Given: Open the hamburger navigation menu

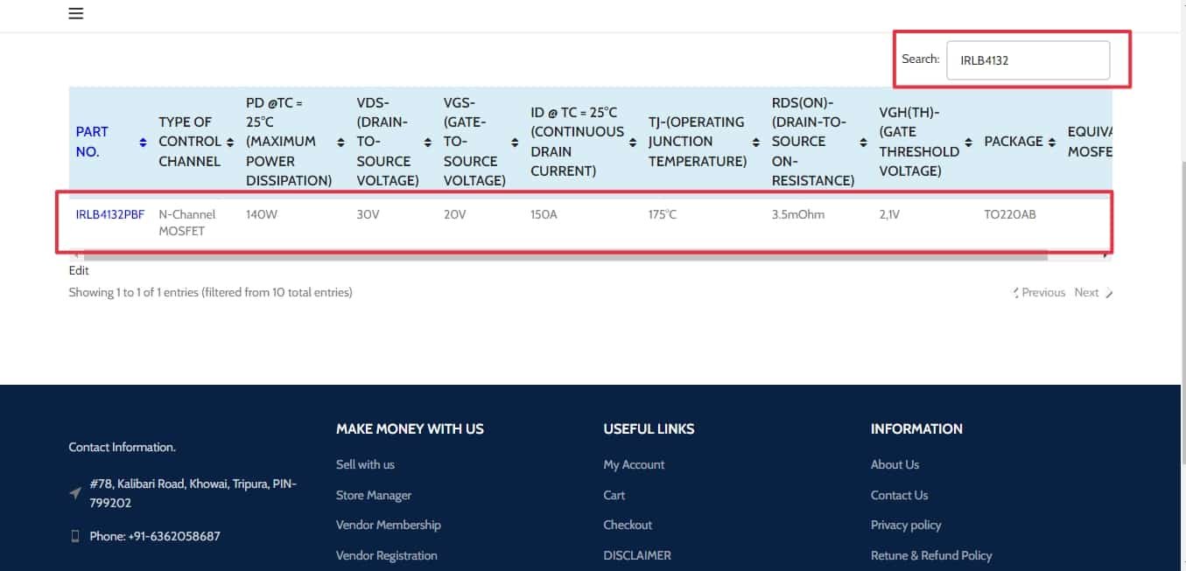Looking at the screenshot, I should tap(75, 14).
